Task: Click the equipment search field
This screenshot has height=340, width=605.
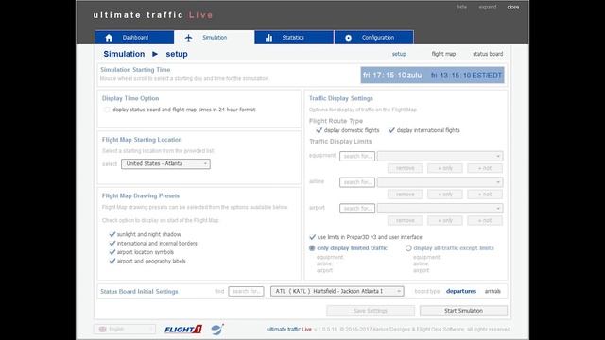Action: click(357, 156)
